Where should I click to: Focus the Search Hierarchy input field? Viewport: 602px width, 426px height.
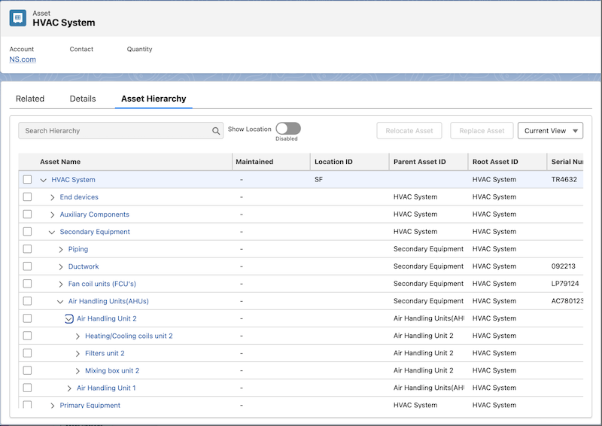pyautogui.click(x=115, y=131)
